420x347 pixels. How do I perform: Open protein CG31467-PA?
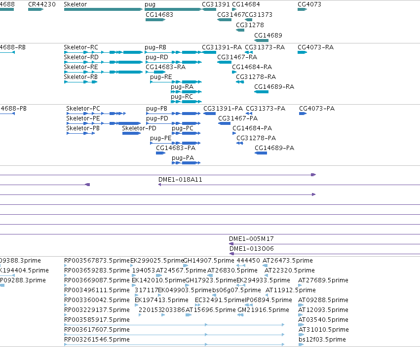click(x=224, y=123)
